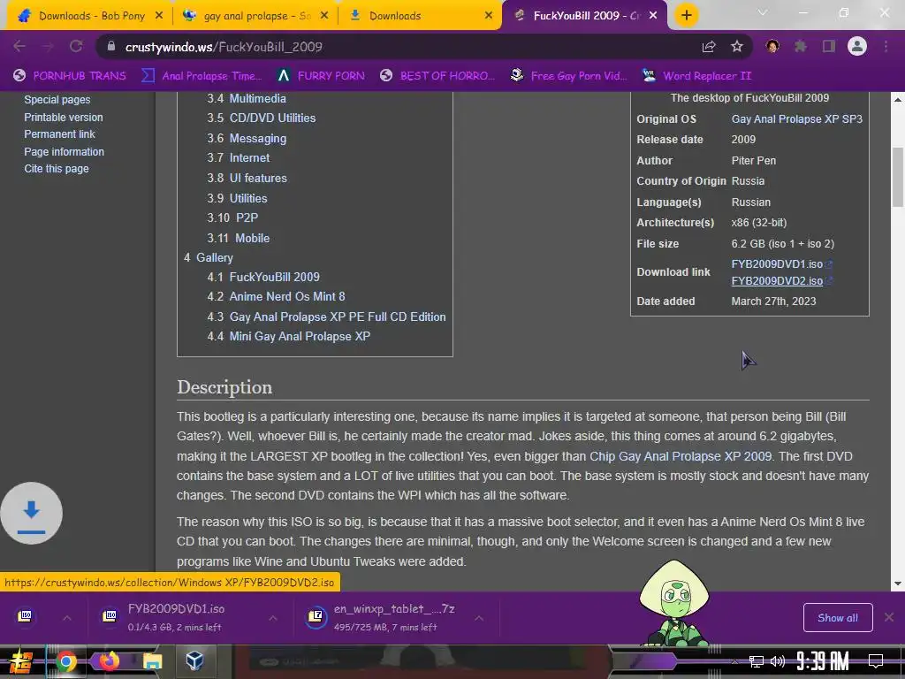The image size is (905, 679).
Task: Jump to 3.7 Internet contents entry
Action: pos(239,157)
